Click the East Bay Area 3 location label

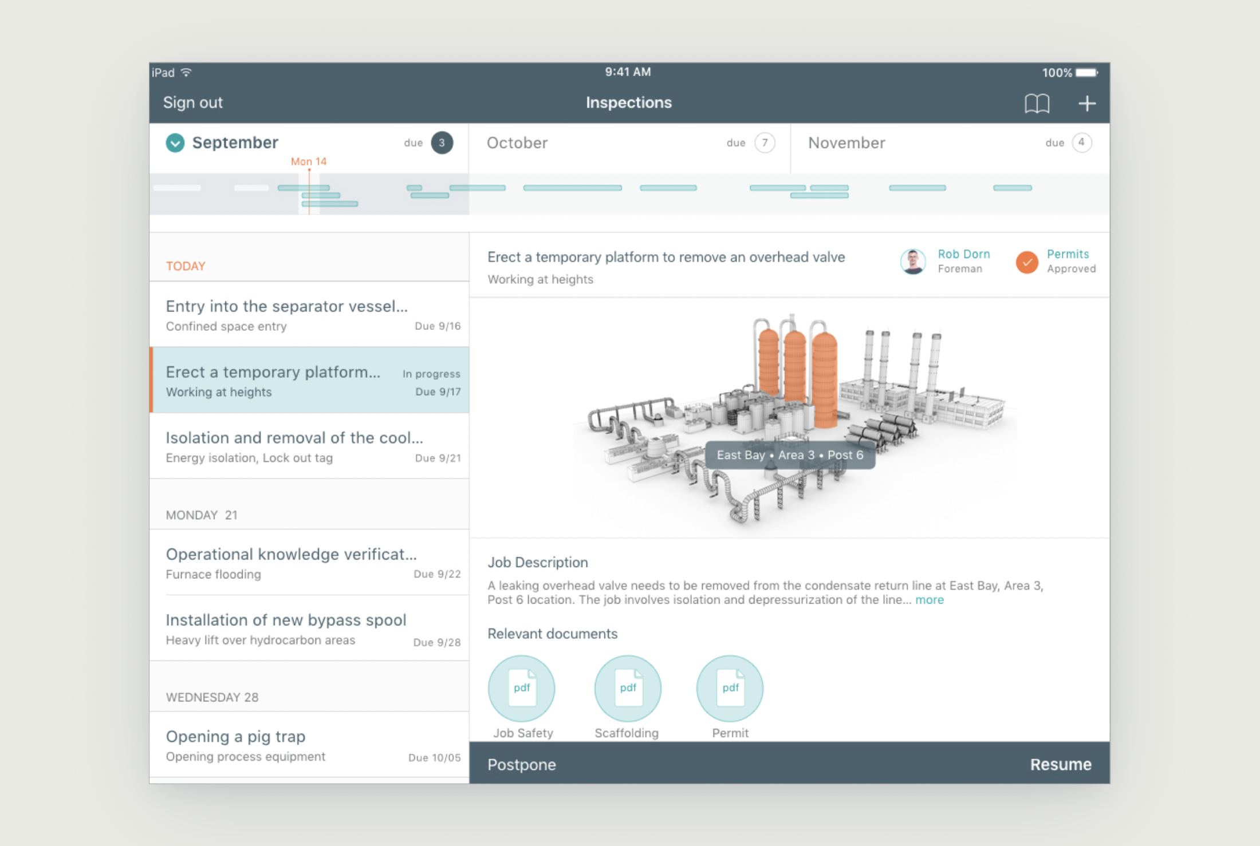[790, 455]
